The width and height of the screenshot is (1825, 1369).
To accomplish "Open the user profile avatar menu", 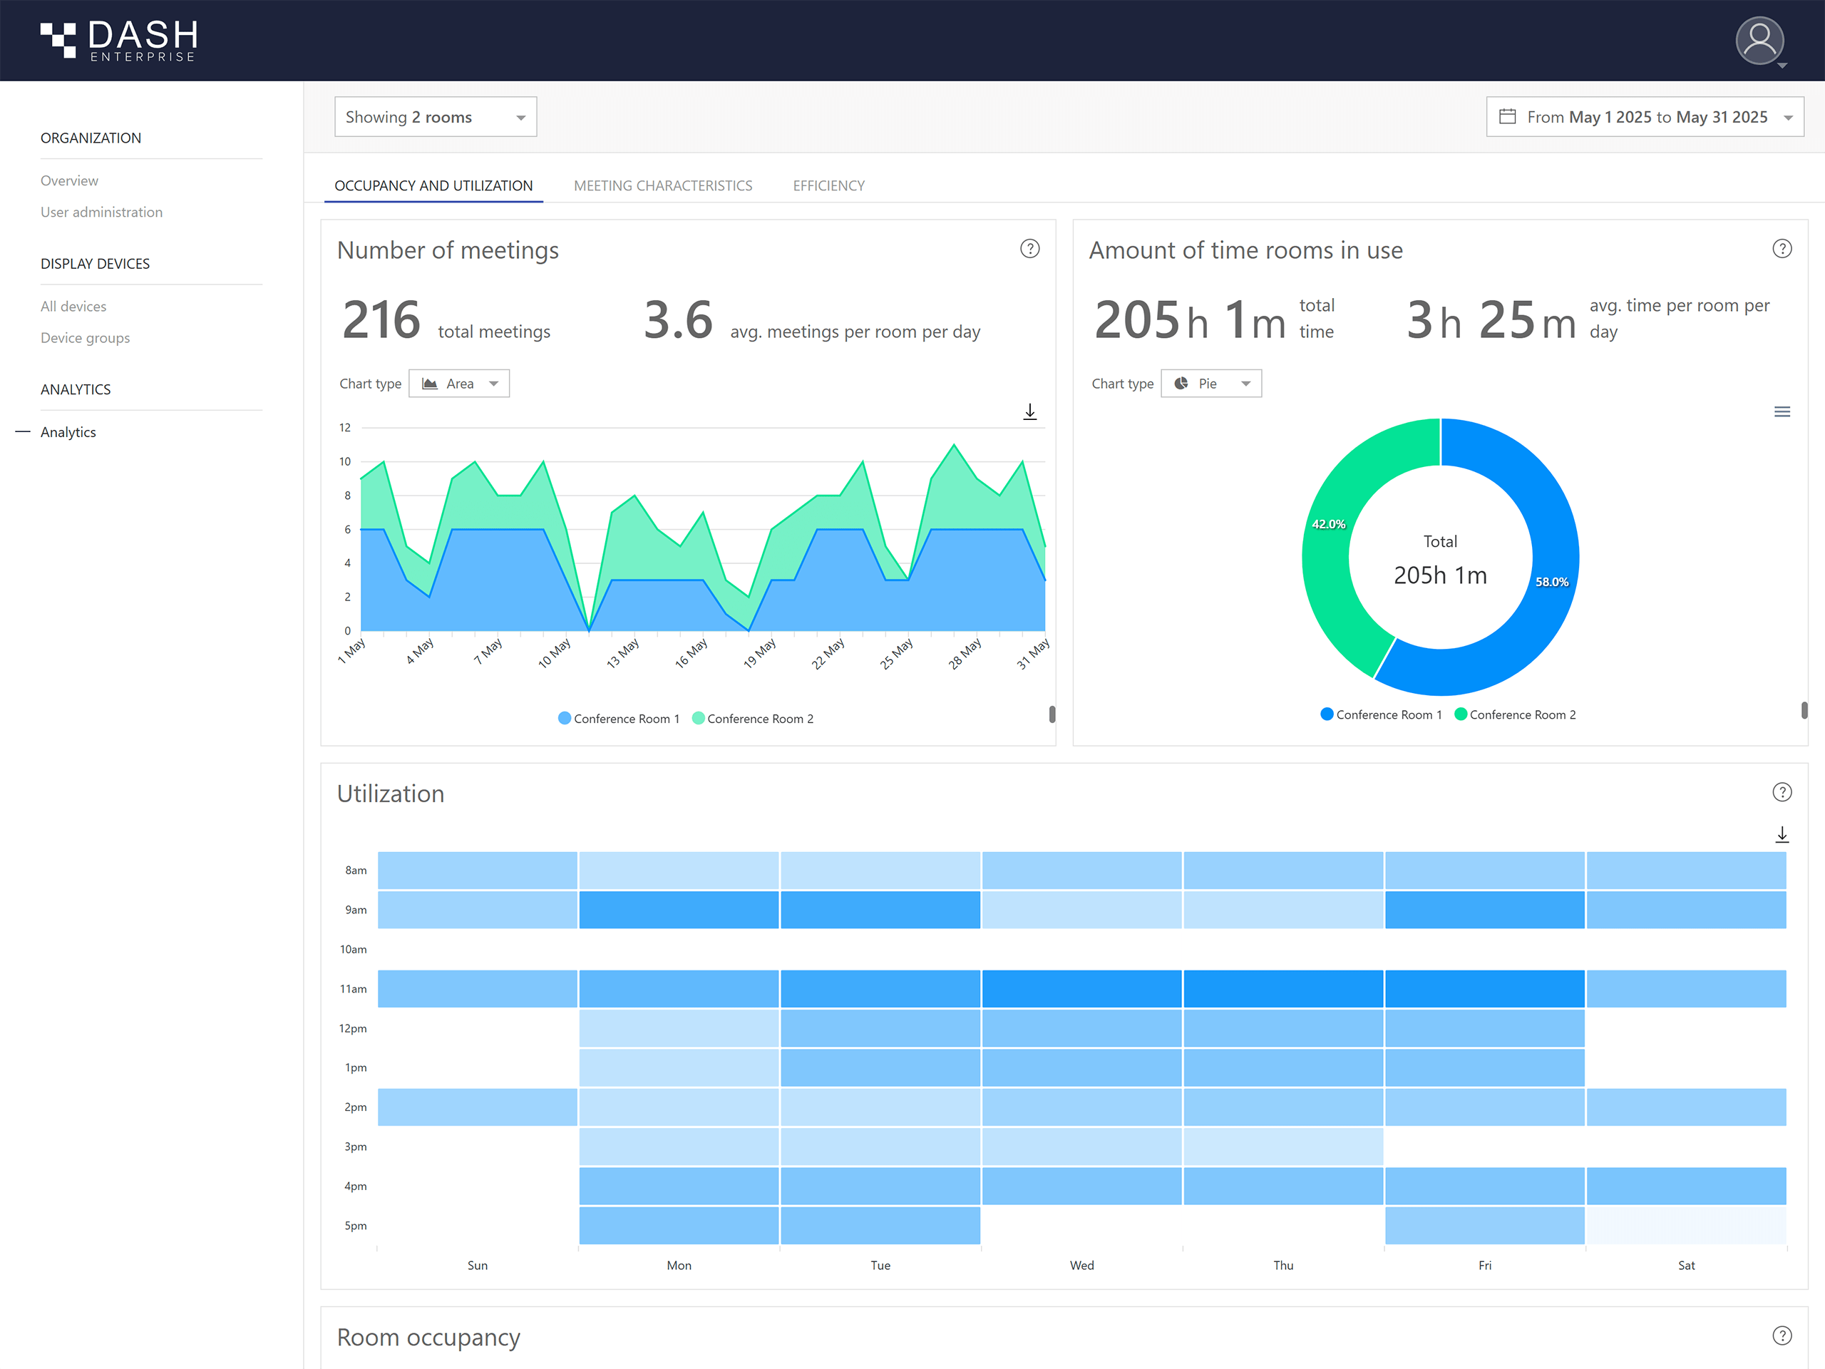I will pyautogui.click(x=1760, y=41).
